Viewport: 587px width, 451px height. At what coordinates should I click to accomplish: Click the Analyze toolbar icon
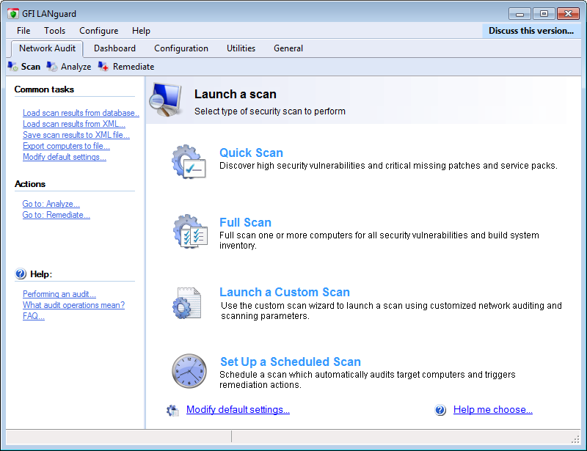52,67
